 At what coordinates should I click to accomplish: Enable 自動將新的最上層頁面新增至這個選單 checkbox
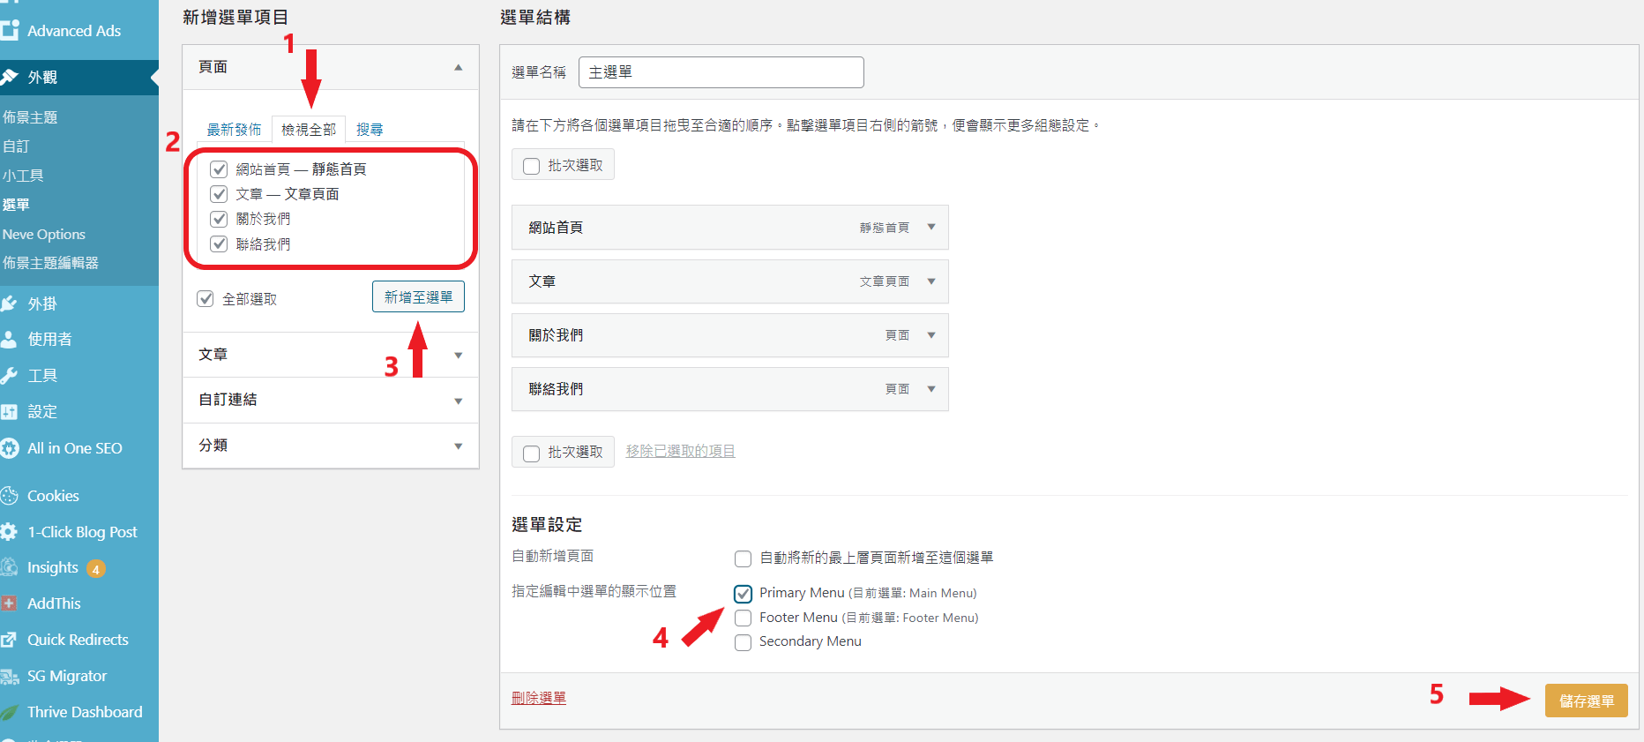click(743, 558)
